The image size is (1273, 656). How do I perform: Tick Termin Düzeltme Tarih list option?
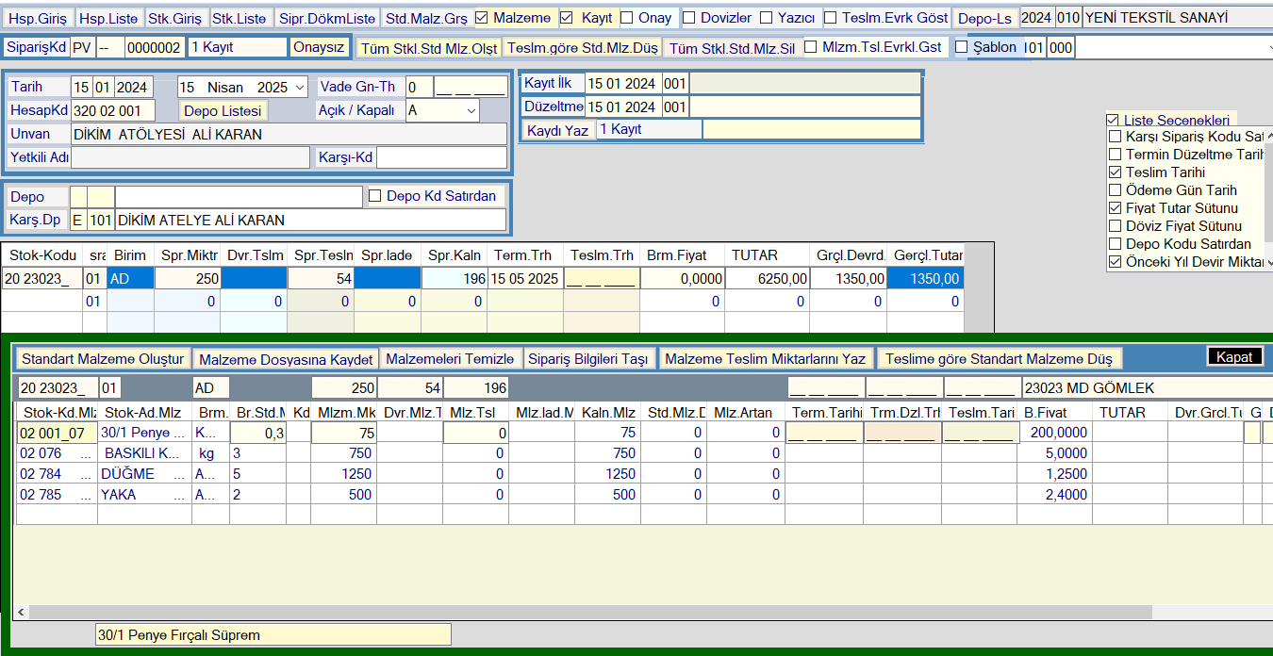coord(1116,155)
